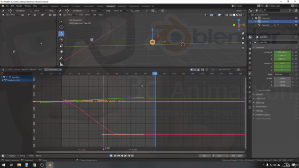Open the Global transform orientation dropdown
Image resolution: width=299 pixels, height=168 pixels.
click(137, 11)
